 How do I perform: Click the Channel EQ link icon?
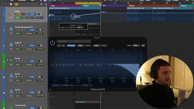coord(143,45)
